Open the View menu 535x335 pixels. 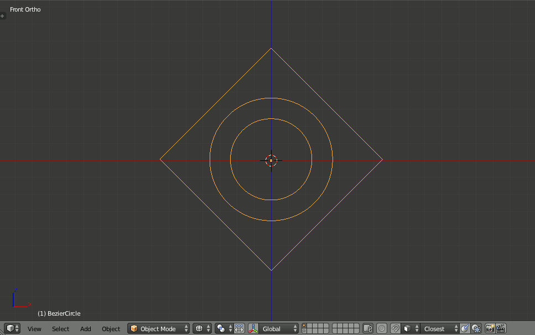pos(34,329)
